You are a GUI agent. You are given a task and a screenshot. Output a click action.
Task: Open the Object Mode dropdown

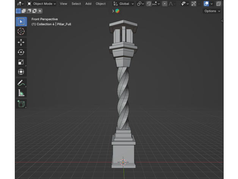pyautogui.click(x=42, y=4)
